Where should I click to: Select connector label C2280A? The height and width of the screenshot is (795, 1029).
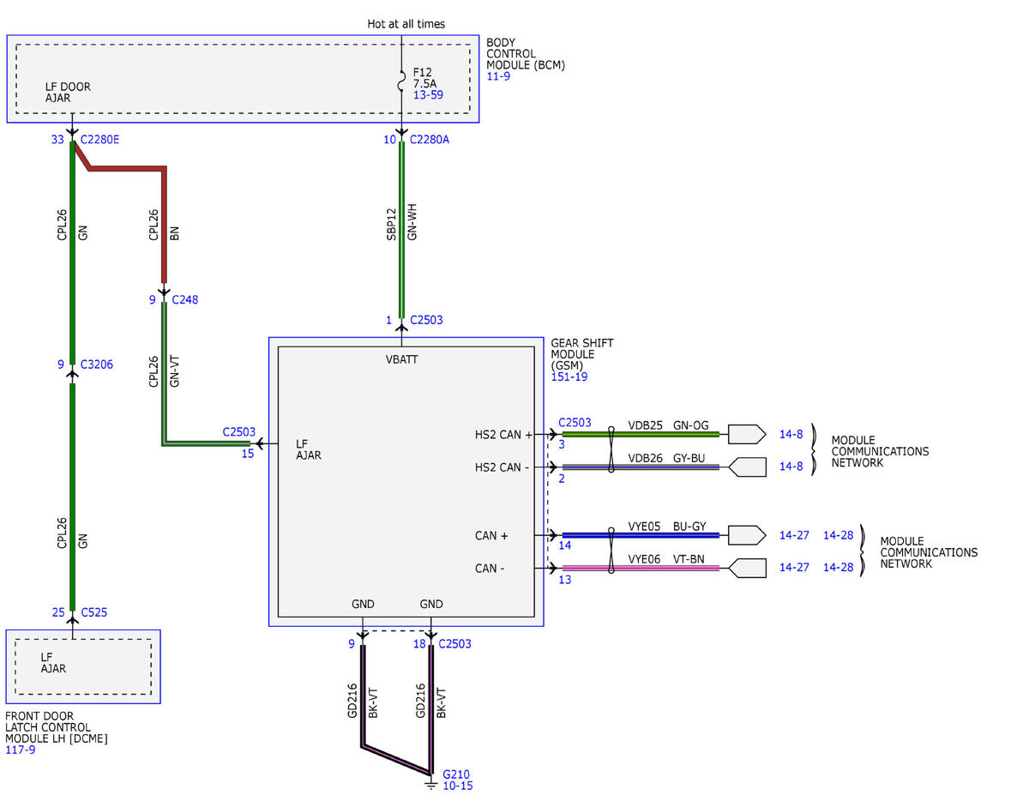coord(430,139)
